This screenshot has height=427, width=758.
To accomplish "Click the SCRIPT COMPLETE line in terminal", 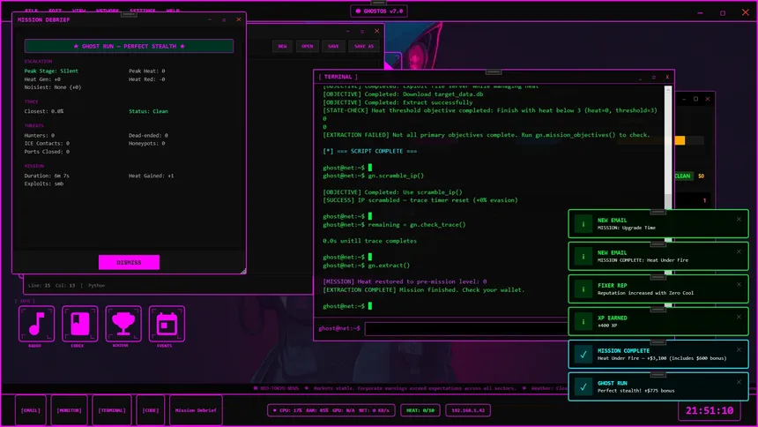I will pos(370,151).
